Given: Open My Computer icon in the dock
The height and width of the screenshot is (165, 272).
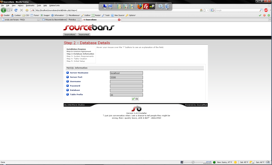Looking at the screenshot, I should 104,7.
